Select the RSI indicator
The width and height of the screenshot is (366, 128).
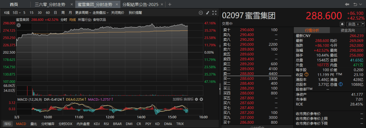(x=106, y=124)
